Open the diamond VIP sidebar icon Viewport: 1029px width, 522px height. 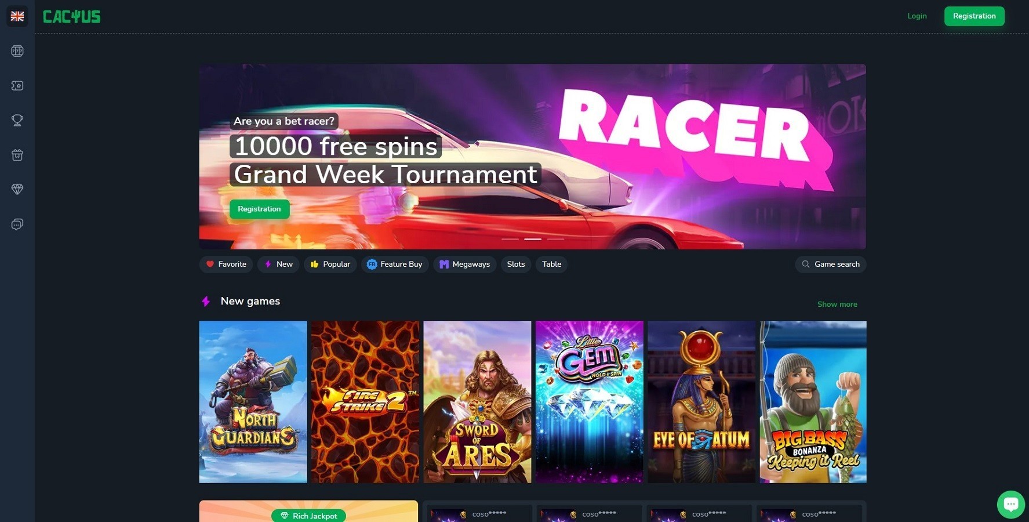pyautogui.click(x=17, y=190)
